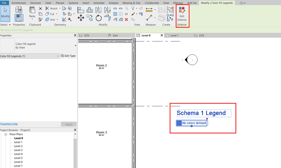Expand the Notch dropdown arrow
Screen dimensions: 281x168
[60, 8]
